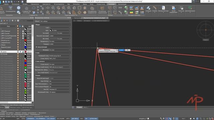Click Создание TIN по точкам
This screenshot has width=214, height=120.
pyautogui.click(x=26, y=10)
